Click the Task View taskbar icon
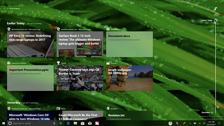This screenshot has height=126, width=224. coord(61,123)
